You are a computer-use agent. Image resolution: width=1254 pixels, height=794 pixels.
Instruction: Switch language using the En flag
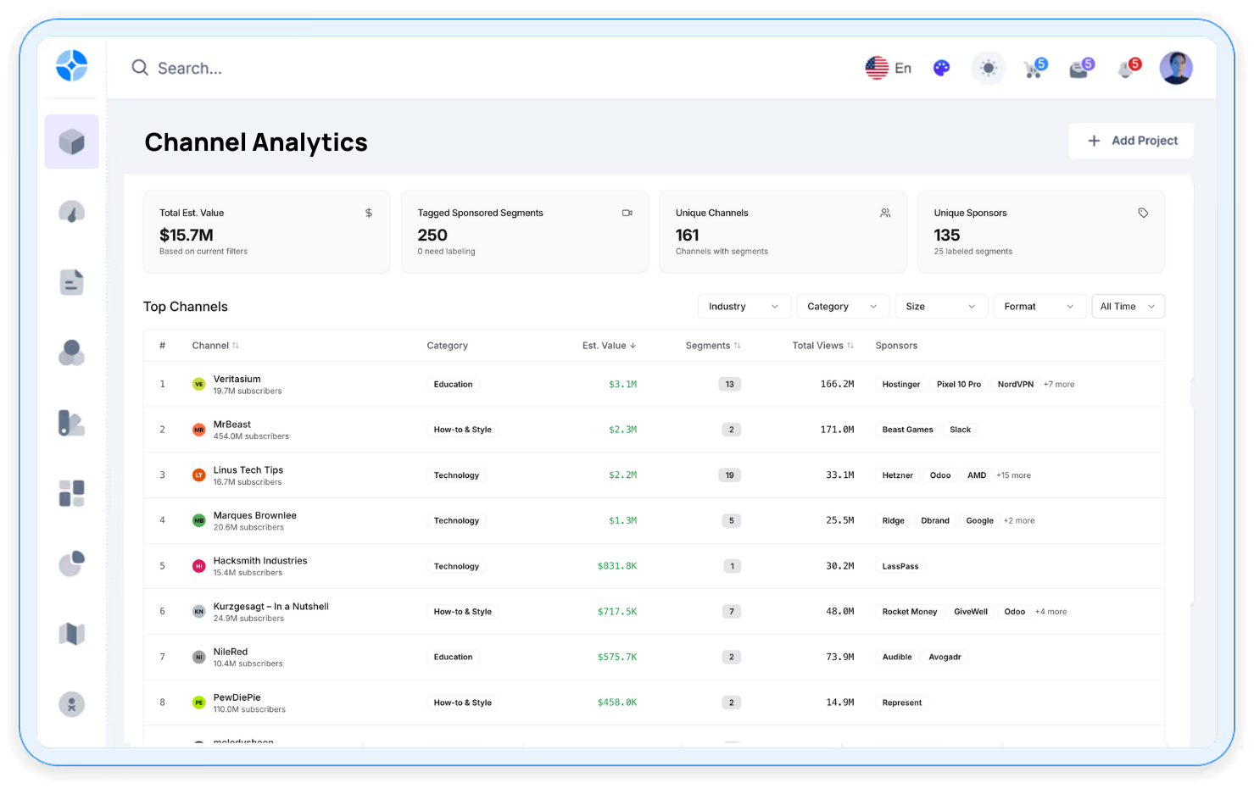coord(888,68)
